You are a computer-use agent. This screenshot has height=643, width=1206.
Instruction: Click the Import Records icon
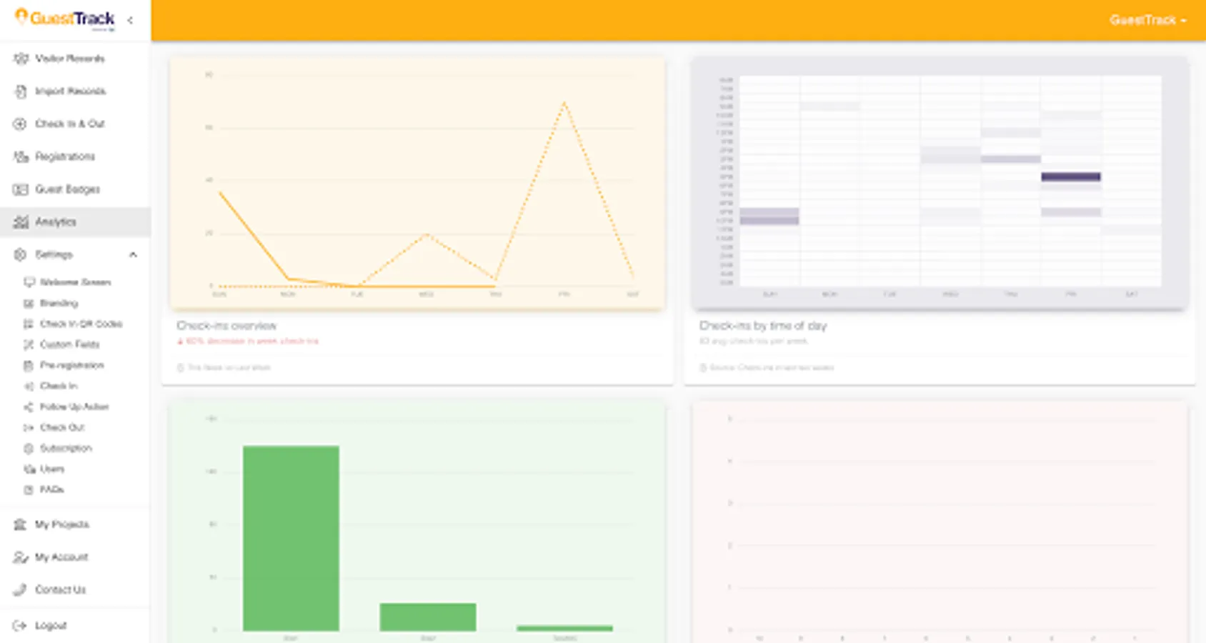pos(21,91)
